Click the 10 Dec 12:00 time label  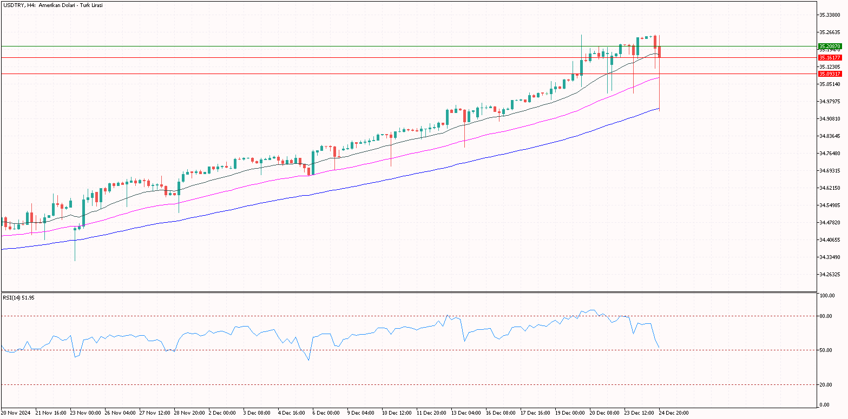[397, 413]
